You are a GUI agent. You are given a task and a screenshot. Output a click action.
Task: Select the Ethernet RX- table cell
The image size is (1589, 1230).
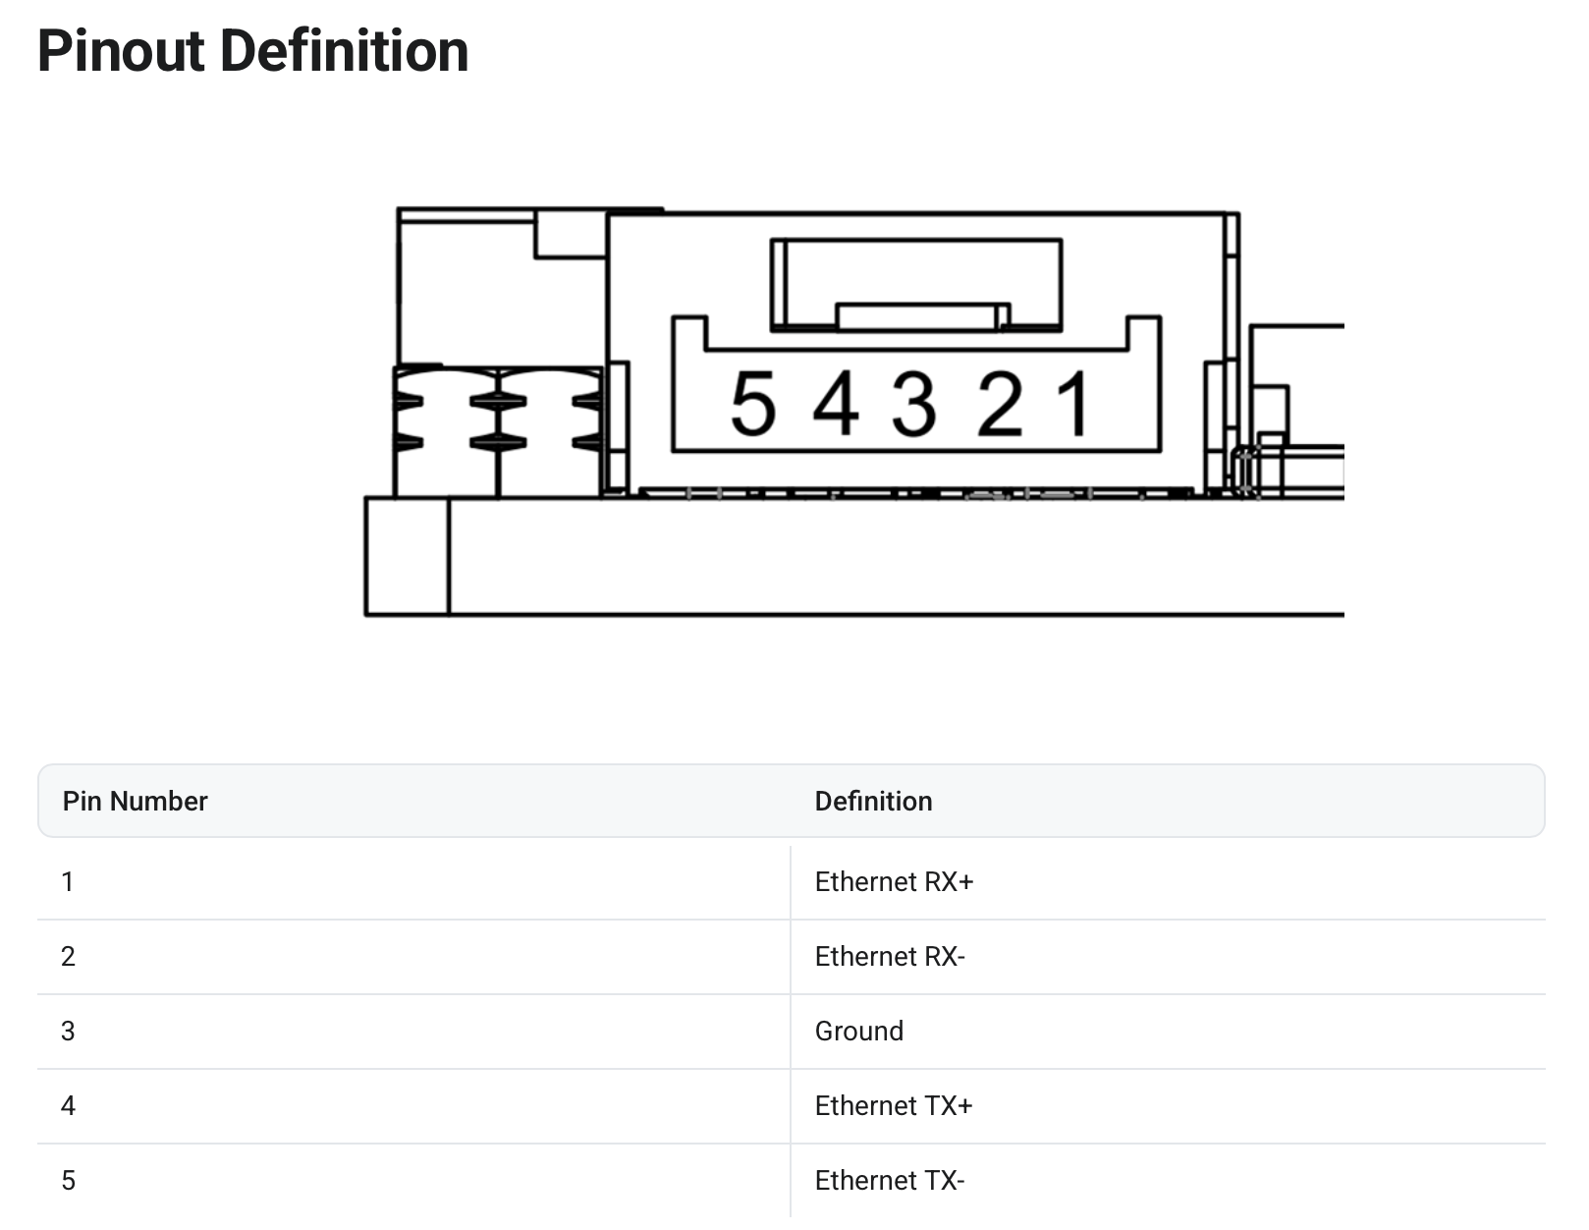pyautogui.click(x=890, y=957)
